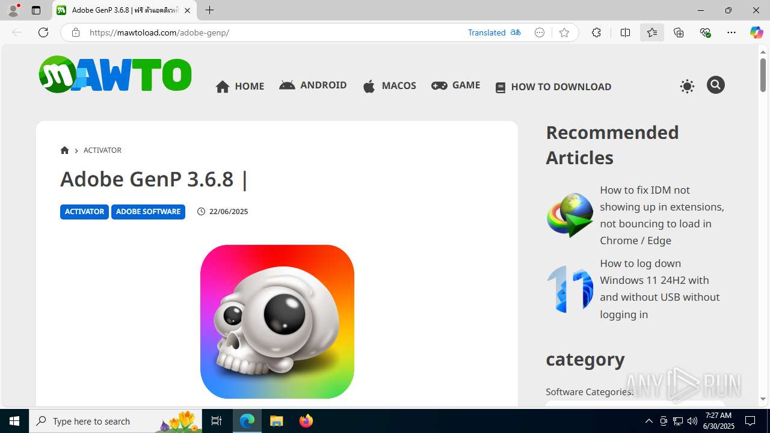Go to HOME menu item
Image resolution: width=770 pixels, height=433 pixels.
(x=240, y=87)
